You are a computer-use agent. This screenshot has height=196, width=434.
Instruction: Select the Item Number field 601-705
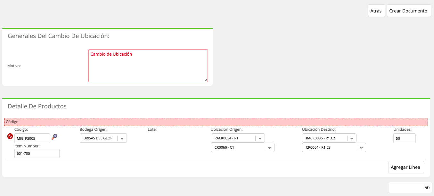37,153
